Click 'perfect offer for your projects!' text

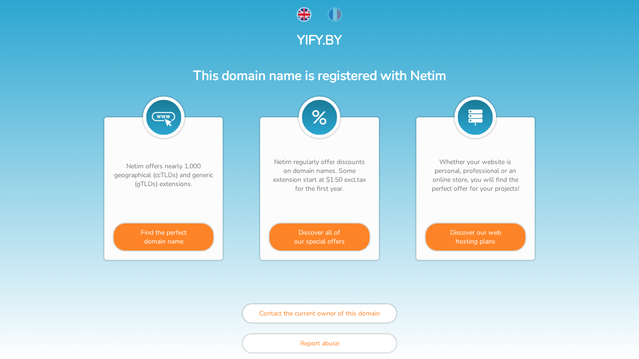(475, 189)
